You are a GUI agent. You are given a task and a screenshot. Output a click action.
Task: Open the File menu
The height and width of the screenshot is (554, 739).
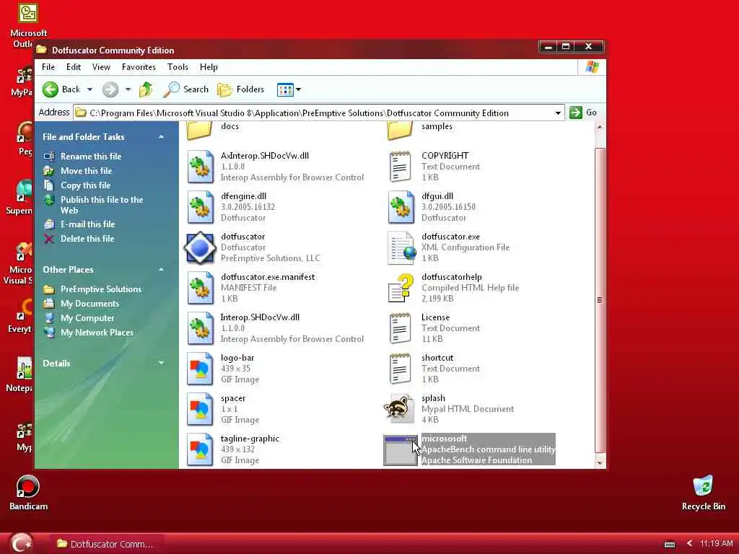48,67
